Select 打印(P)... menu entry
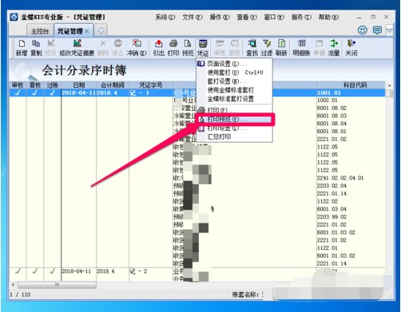Screen dimensions: 401x312 point(234,110)
